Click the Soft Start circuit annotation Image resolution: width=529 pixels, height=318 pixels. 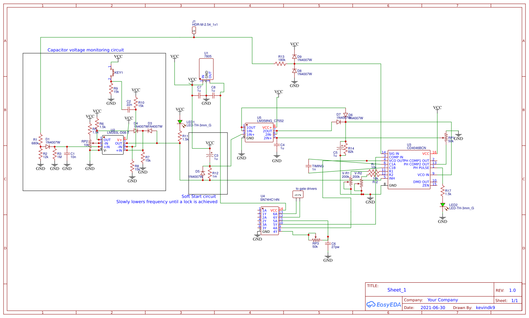[199, 196]
